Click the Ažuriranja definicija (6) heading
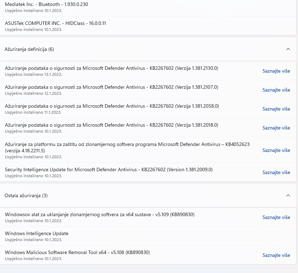This screenshot has height=273, width=298. click(29, 49)
